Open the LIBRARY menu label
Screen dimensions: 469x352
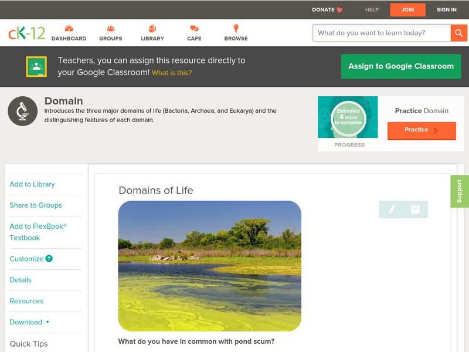[x=152, y=39]
